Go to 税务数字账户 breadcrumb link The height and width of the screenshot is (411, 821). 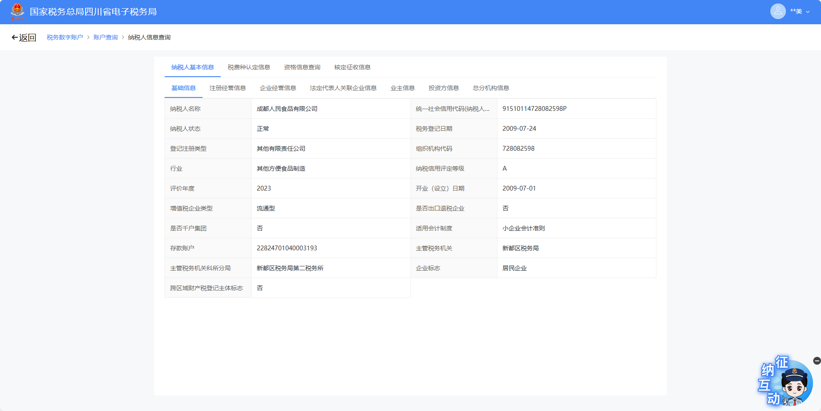[x=65, y=38]
